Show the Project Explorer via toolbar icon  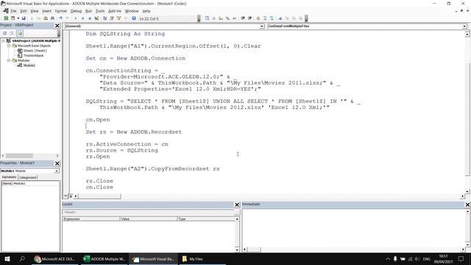tap(105, 18)
